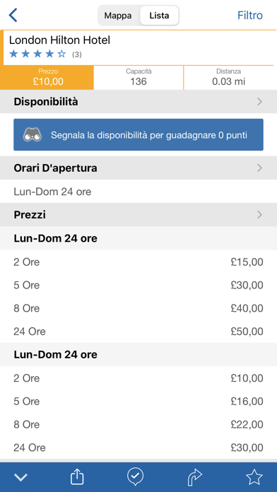
Task: Tap the back arrow icon
Action: [x=13, y=15]
